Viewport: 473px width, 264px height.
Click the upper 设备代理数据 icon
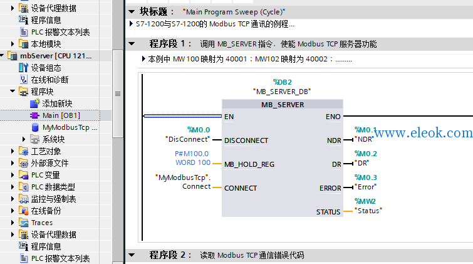pos(24,8)
